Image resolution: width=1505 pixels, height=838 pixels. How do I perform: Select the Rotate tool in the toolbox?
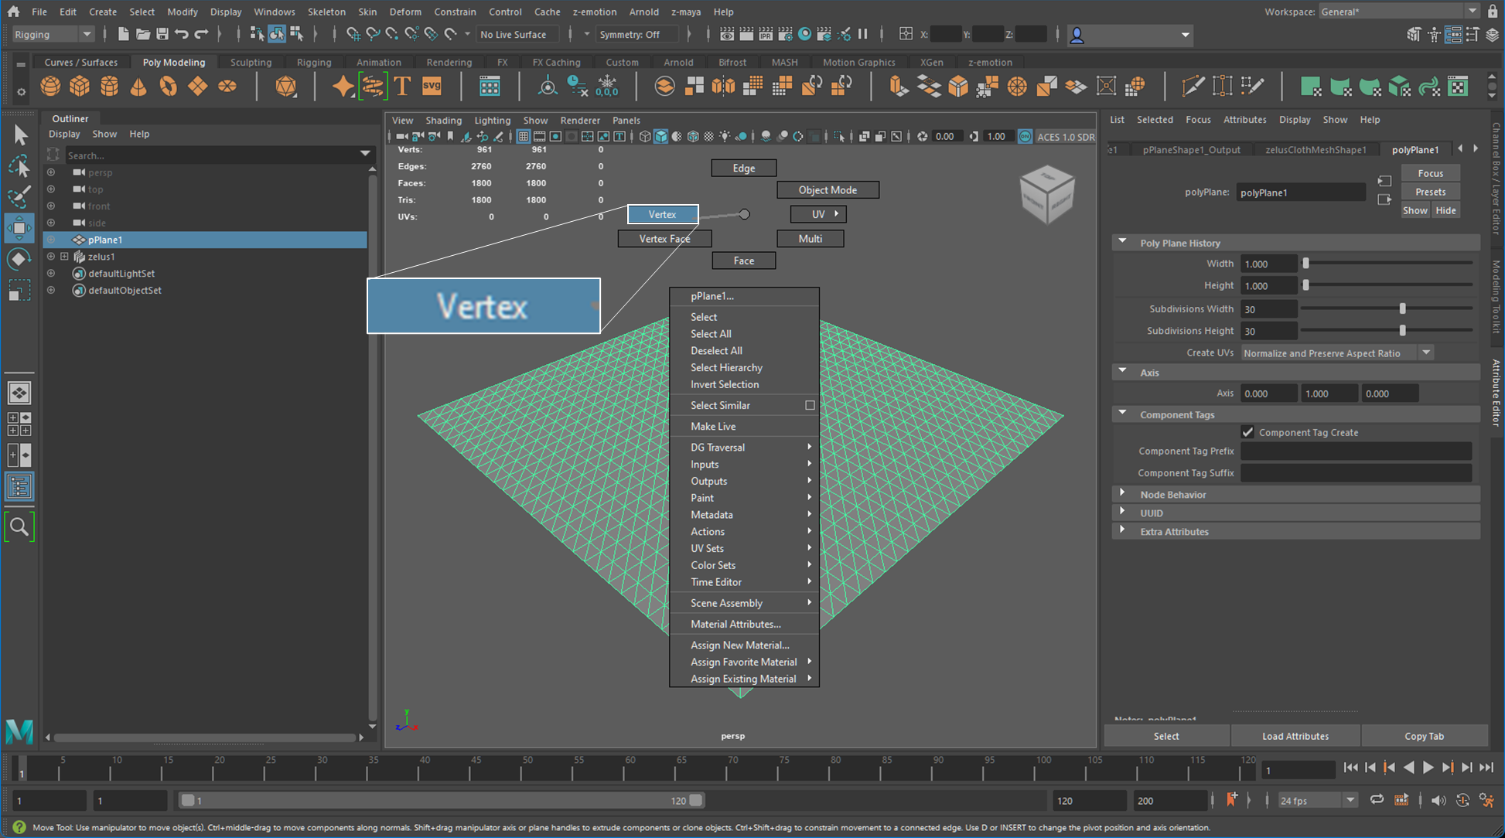(x=19, y=259)
